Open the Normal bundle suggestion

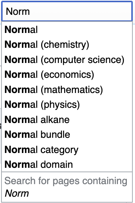click(67, 134)
